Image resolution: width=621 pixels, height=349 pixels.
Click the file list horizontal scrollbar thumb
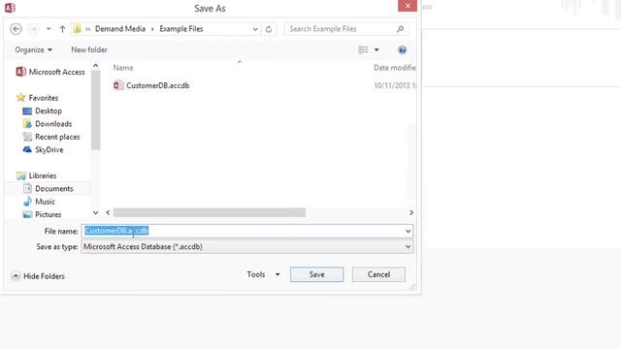(210, 213)
